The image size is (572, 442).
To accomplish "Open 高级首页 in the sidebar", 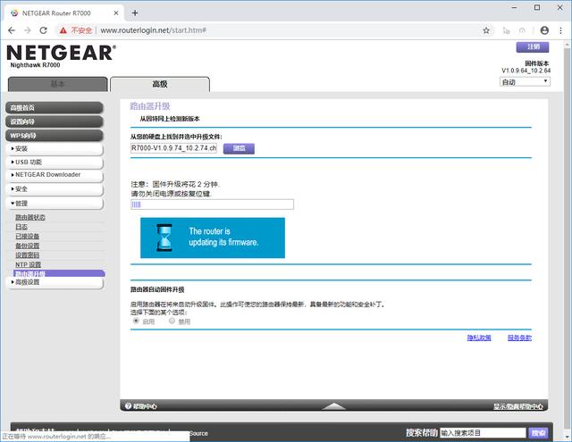I will click(55, 108).
